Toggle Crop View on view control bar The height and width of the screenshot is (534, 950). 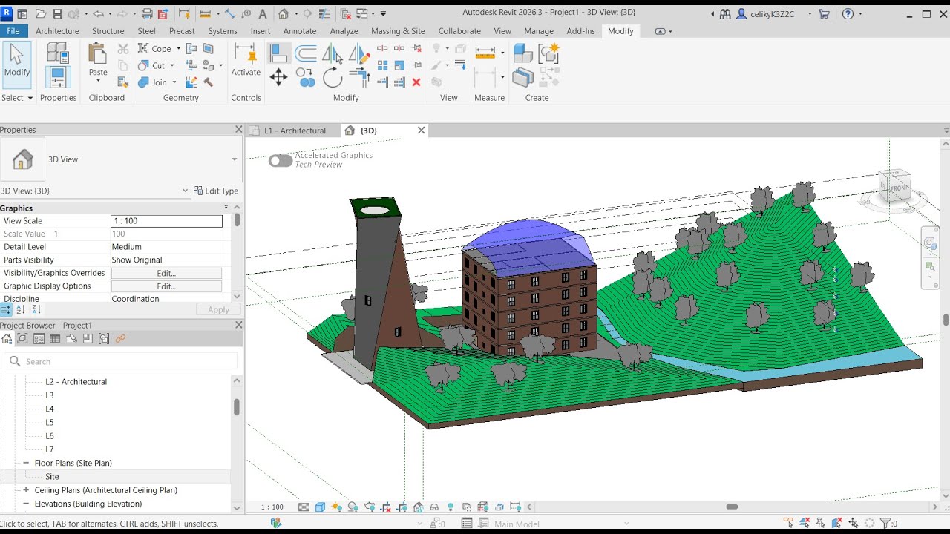click(x=386, y=507)
